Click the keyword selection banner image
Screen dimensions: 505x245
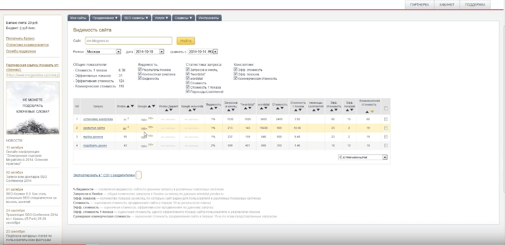(x=32, y=108)
